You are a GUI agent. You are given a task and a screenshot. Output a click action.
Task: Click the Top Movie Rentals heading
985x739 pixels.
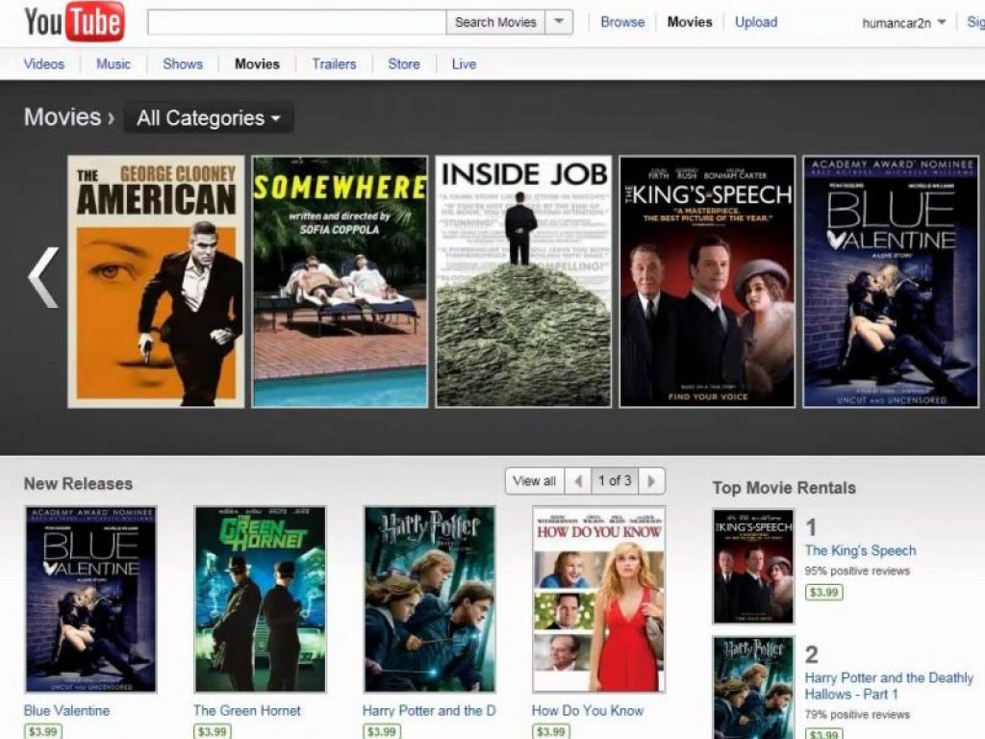pos(784,488)
